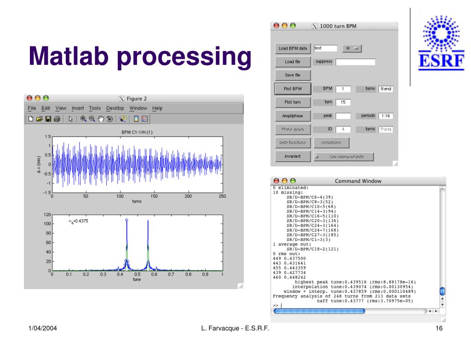Activate the Data Cursor tool
Image resolution: width=471 pixels, height=353 pixels.
pos(122,119)
